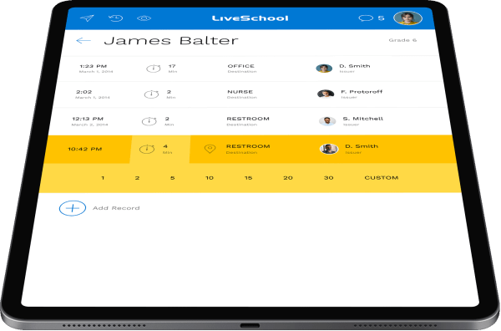Open the chat bubble messages icon

click(x=366, y=18)
